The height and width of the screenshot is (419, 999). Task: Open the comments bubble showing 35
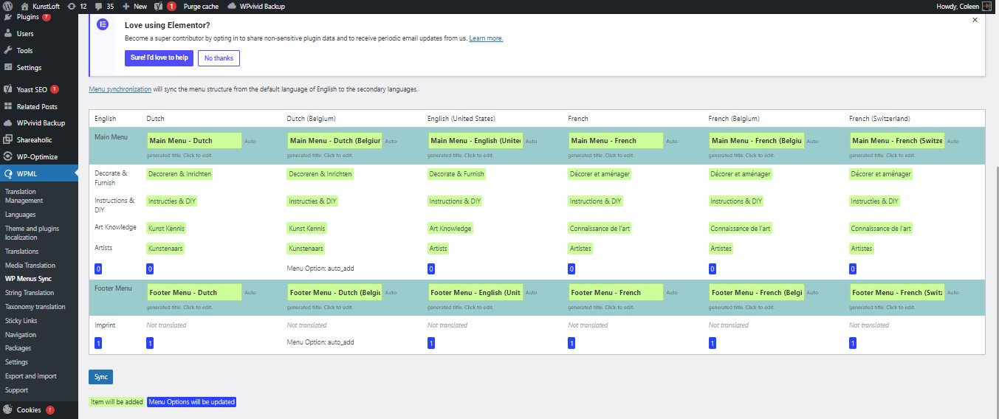[98, 6]
